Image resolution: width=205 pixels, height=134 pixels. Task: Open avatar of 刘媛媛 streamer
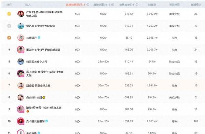pos(21,85)
